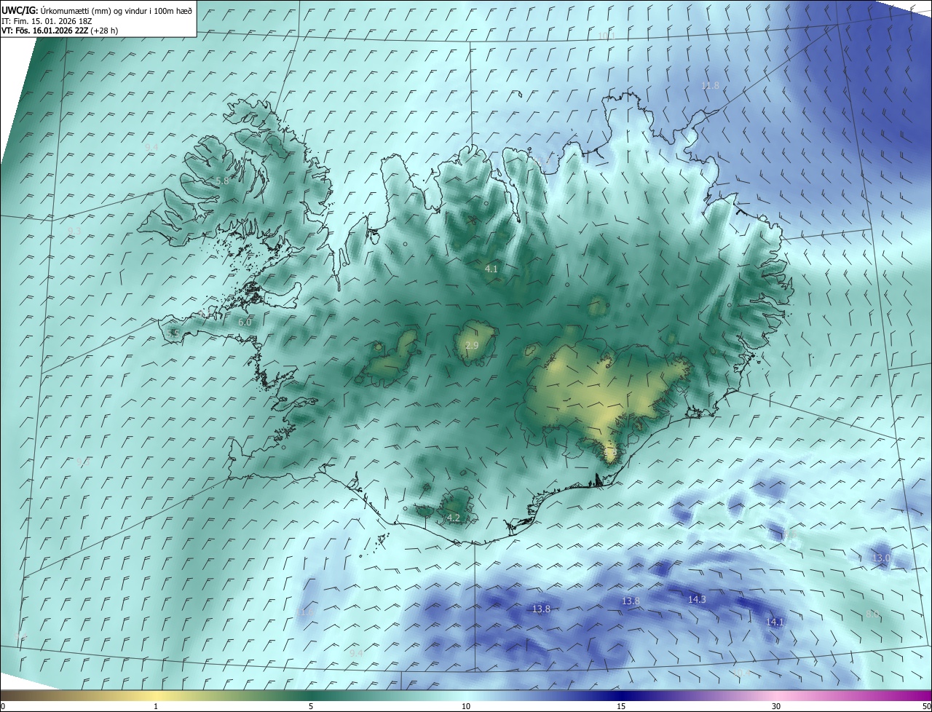Screen dimensions: 932x712
Task: Select the 1 tick label on the color scale
Action: point(156,706)
